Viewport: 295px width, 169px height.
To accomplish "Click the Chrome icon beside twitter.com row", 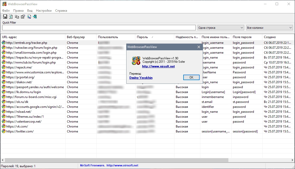I will coord(4,131).
